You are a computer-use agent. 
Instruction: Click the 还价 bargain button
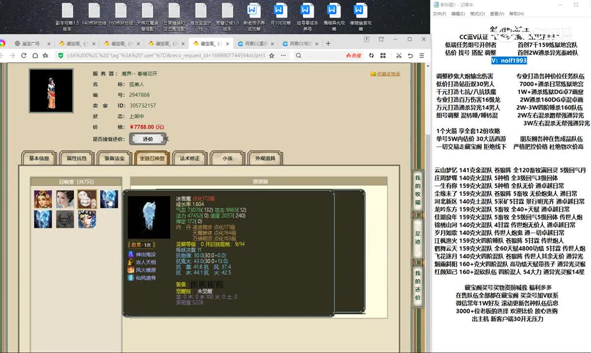[x=148, y=139]
